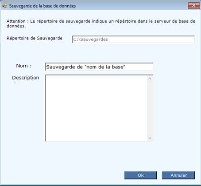
Task: Click the 'Répertoire de Sauvegarde' label
Action: click(x=35, y=38)
